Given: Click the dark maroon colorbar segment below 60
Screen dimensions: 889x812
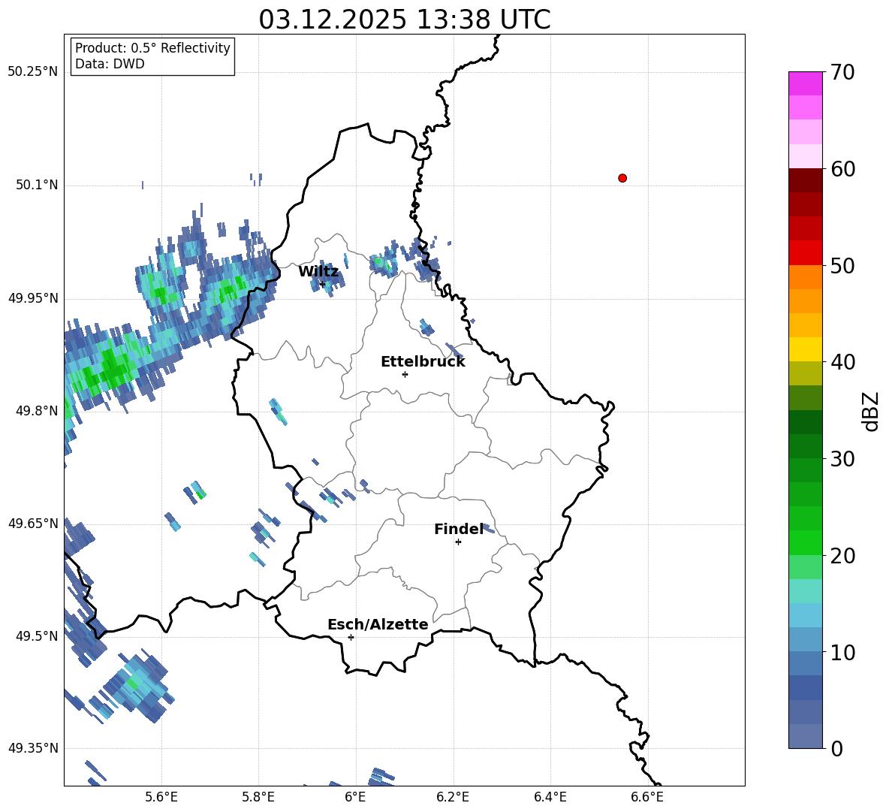Looking at the screenshot, I should click(x=805, y=180).
